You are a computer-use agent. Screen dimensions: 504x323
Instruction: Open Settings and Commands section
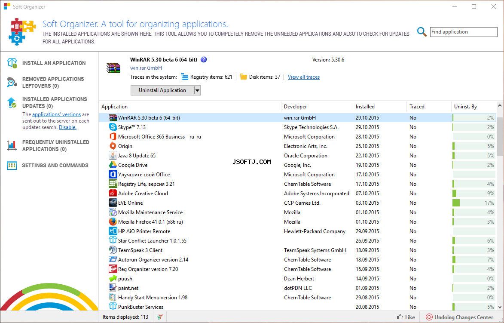(55, 165)
